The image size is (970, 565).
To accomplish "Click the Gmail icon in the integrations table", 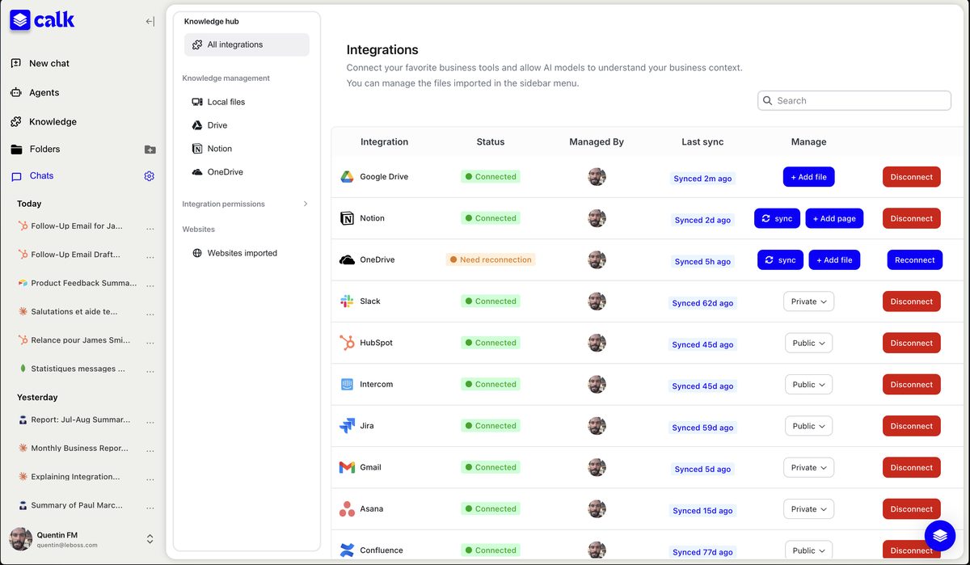I will [x=346, y=466].
